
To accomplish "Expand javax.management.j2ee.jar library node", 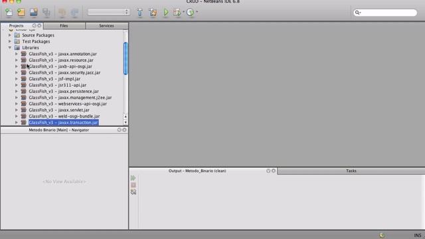I will 16,98.
